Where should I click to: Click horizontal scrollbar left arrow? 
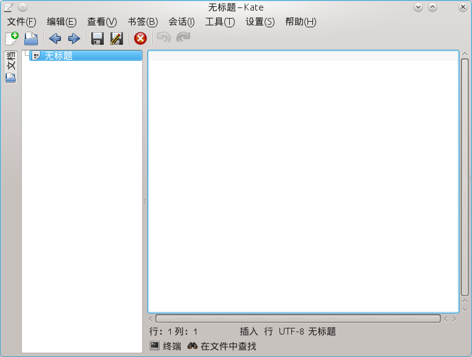151,319
